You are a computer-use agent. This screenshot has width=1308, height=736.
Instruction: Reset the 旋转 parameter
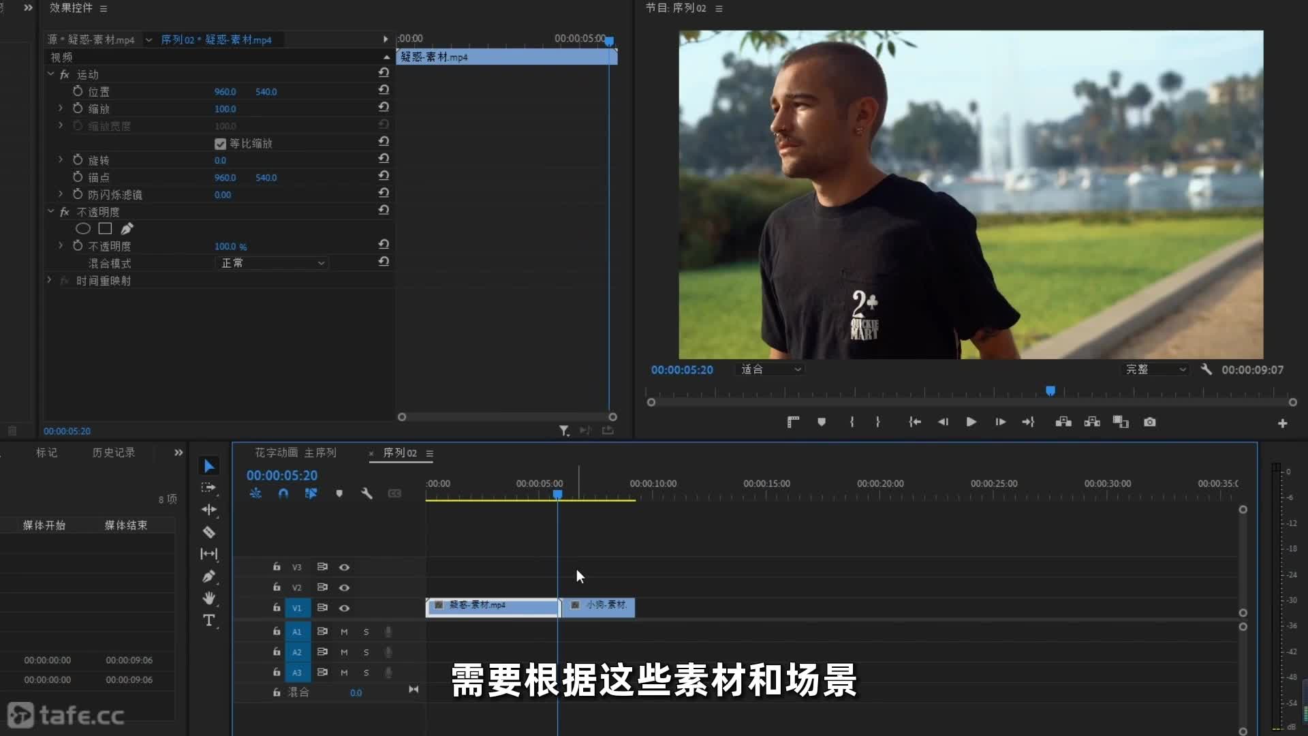click(x=384, y=159)
